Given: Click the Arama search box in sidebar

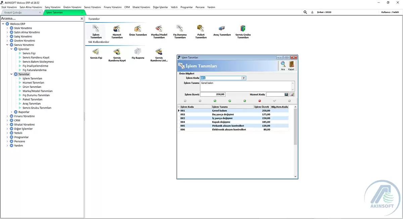Looking at the screenshot, I should pyautogui.click(x=40, y=19).
